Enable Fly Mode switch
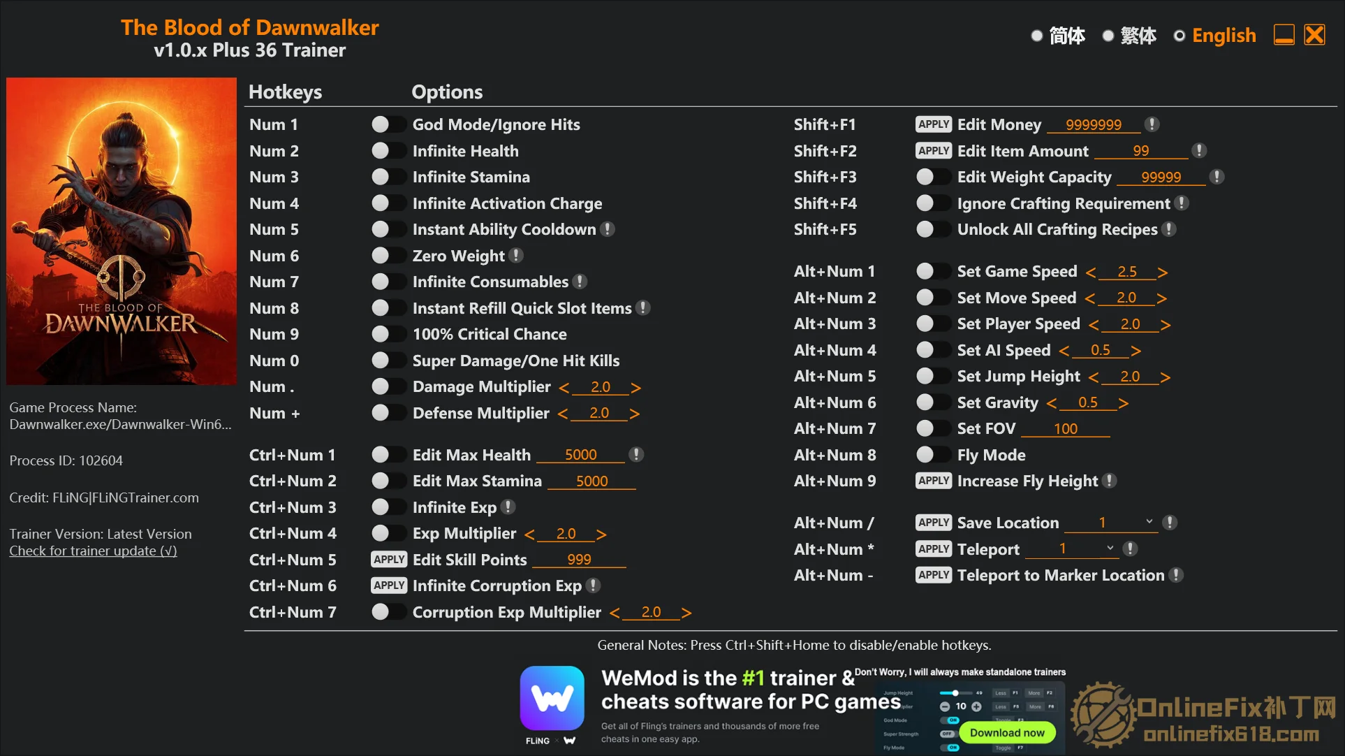The width and height of the screenshot is (1345, 756). (933, 455)
